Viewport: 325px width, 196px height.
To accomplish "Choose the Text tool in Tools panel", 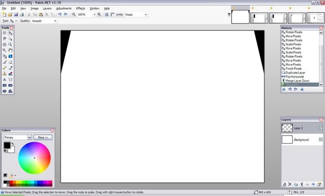I will tap(4, 79).
